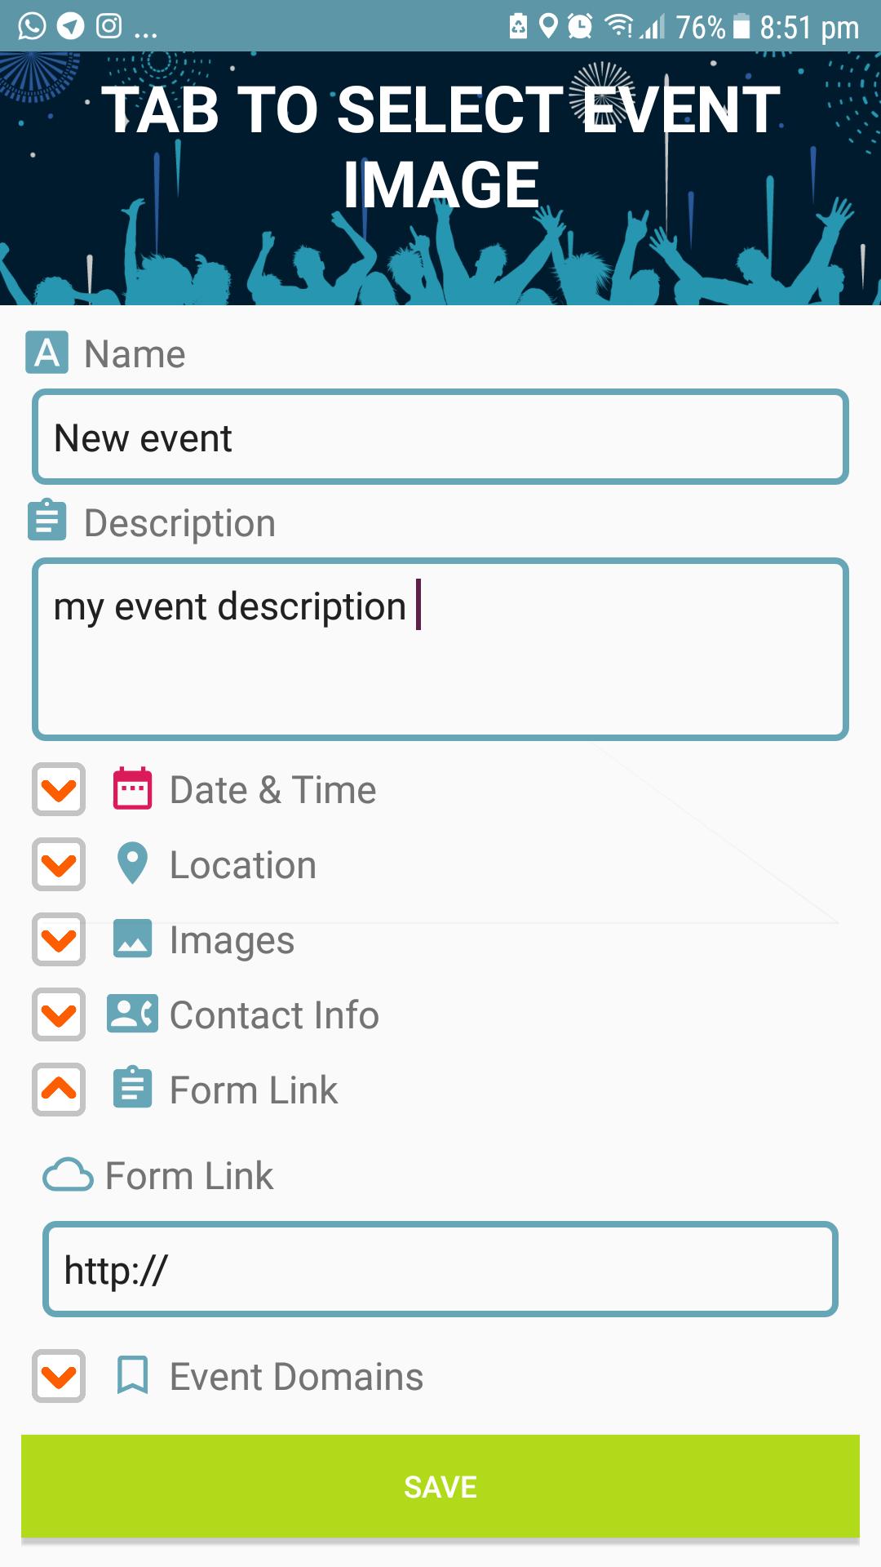Tap the Contact Info card icon
This screenshot has width=881, height=1567.
tap(132, 1014)
